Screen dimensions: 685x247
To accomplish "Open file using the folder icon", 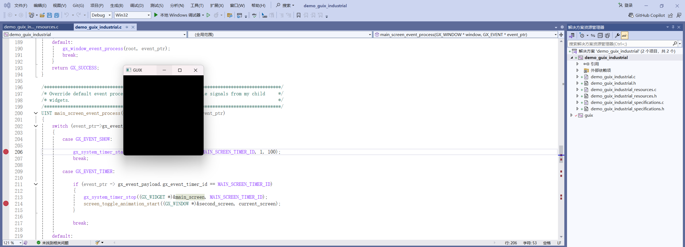I will tap(42, 15).
